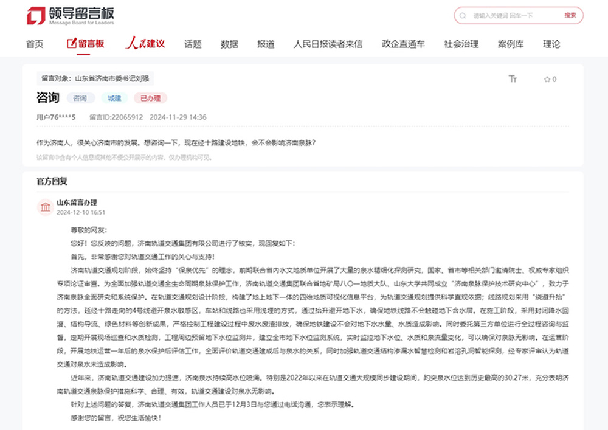The height and width of the screenshot is (430, 608).
Task: Click the 城建 category tag
Action: click(114, 98)
